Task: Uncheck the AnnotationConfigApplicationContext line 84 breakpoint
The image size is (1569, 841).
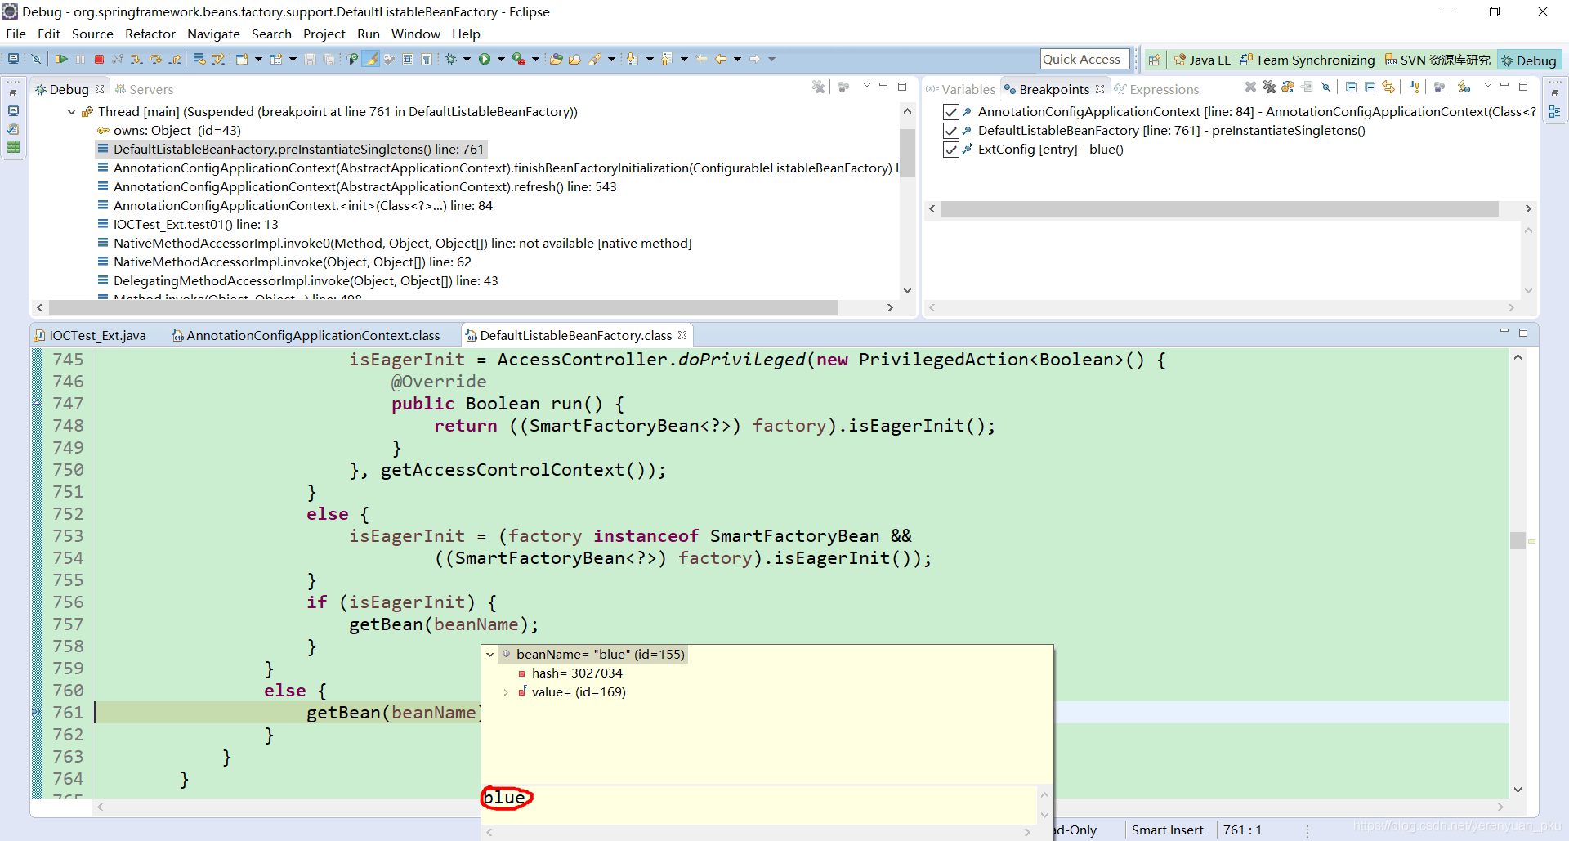Action: tap(950, 112)
